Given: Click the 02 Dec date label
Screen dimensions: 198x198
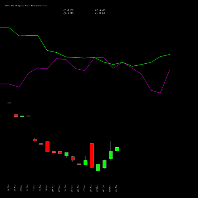Looking at the screenshot, I should pyautogui.click(x=103, y=188).
